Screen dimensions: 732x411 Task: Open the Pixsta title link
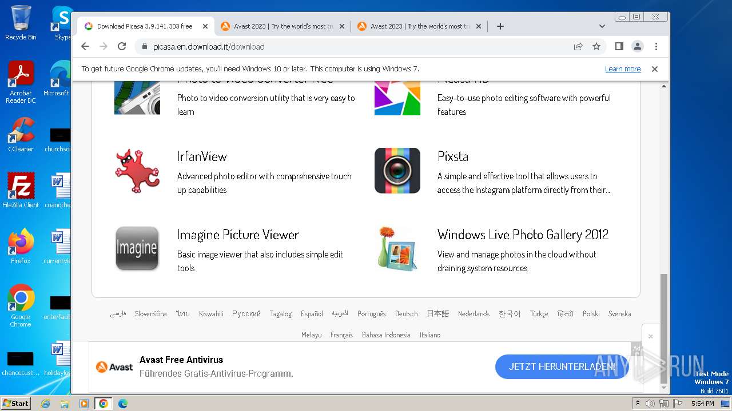pyautogui.click(x=453, y=156)
